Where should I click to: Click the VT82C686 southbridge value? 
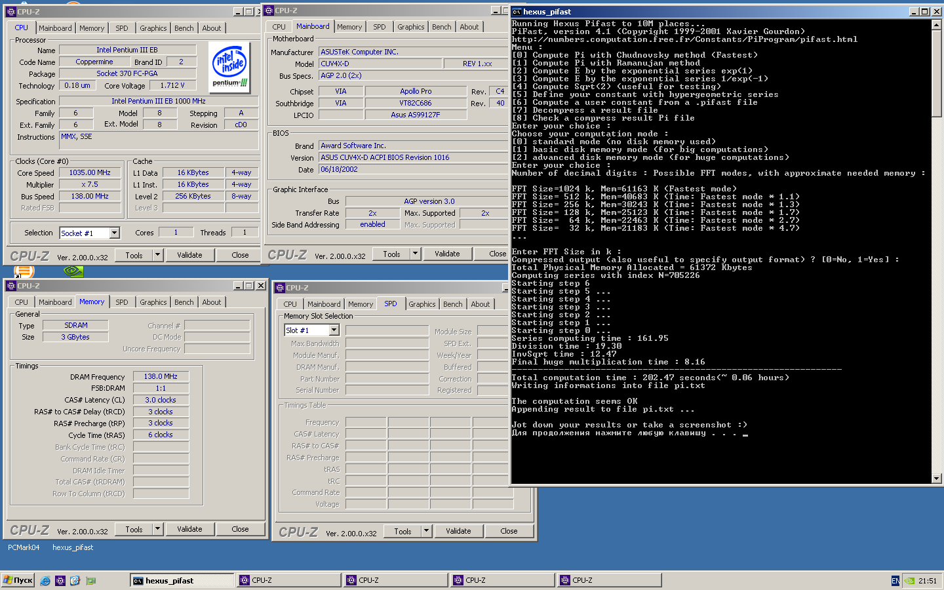416,103
